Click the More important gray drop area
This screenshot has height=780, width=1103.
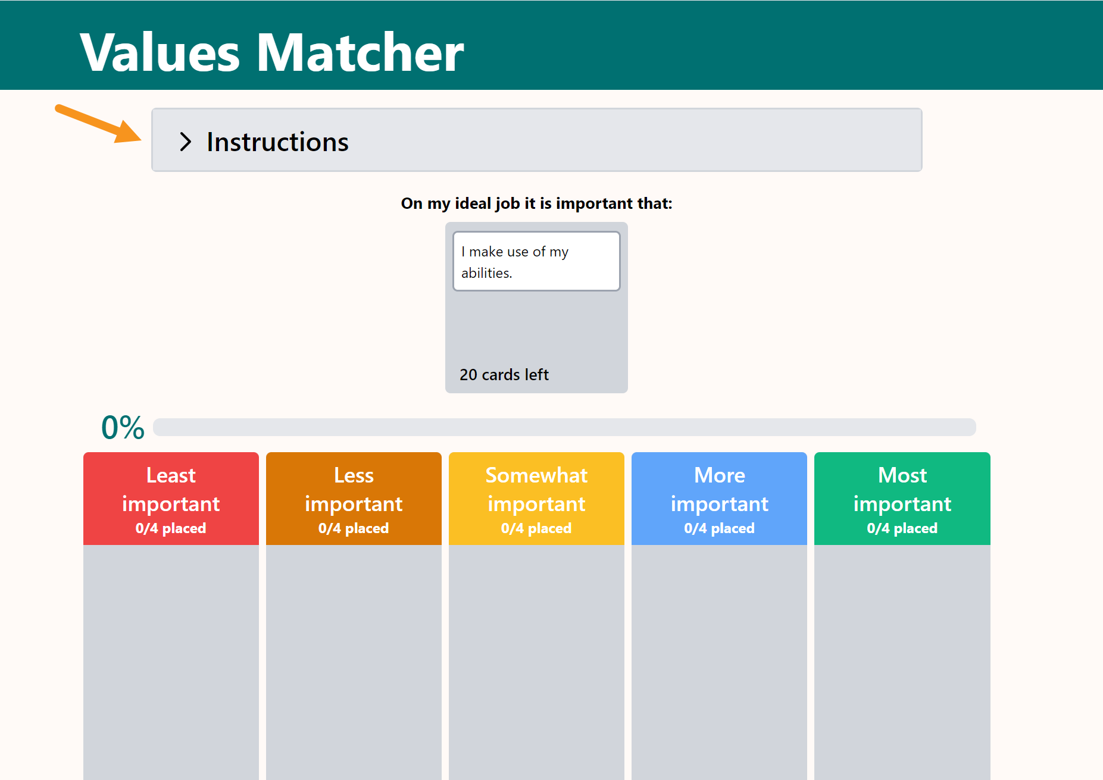pyautogui.click(x=719, y=662)
